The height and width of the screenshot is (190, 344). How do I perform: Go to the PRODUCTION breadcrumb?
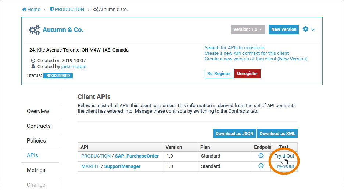point(67,9)
